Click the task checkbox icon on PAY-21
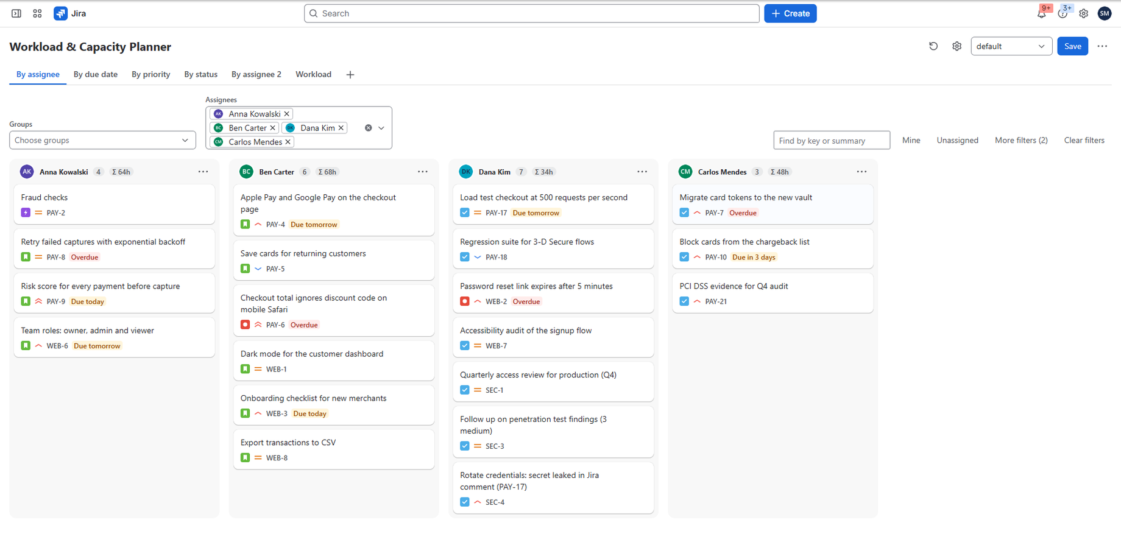Screen dimensions: 1121x548 click(684, 301)
